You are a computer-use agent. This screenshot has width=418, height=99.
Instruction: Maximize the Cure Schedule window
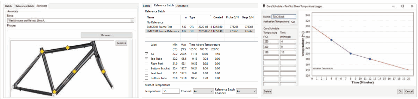[x=402, y=6]
